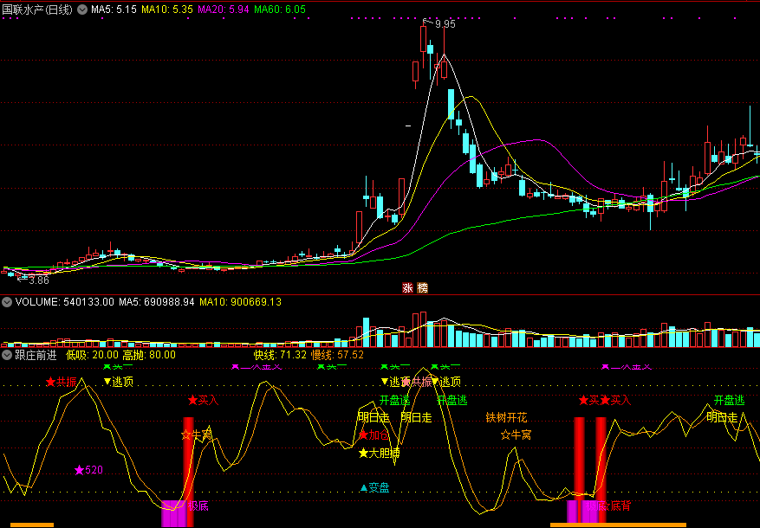Click the 快线: 71.32 value
Viewport: 760px width, 528px height.
click(280, 355)
